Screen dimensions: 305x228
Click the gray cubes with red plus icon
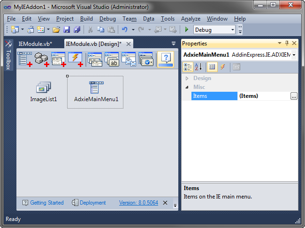[x=42, y=59]
